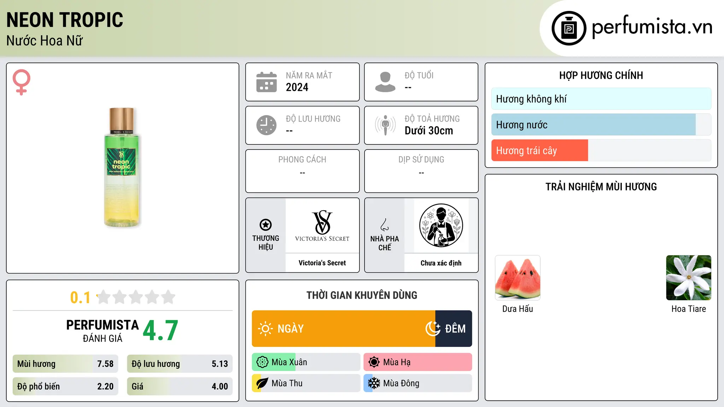Click the nose icon above Nhà pha chế
Image resolution: width=724 pixels, height=407 pixels.
(385, 225)
